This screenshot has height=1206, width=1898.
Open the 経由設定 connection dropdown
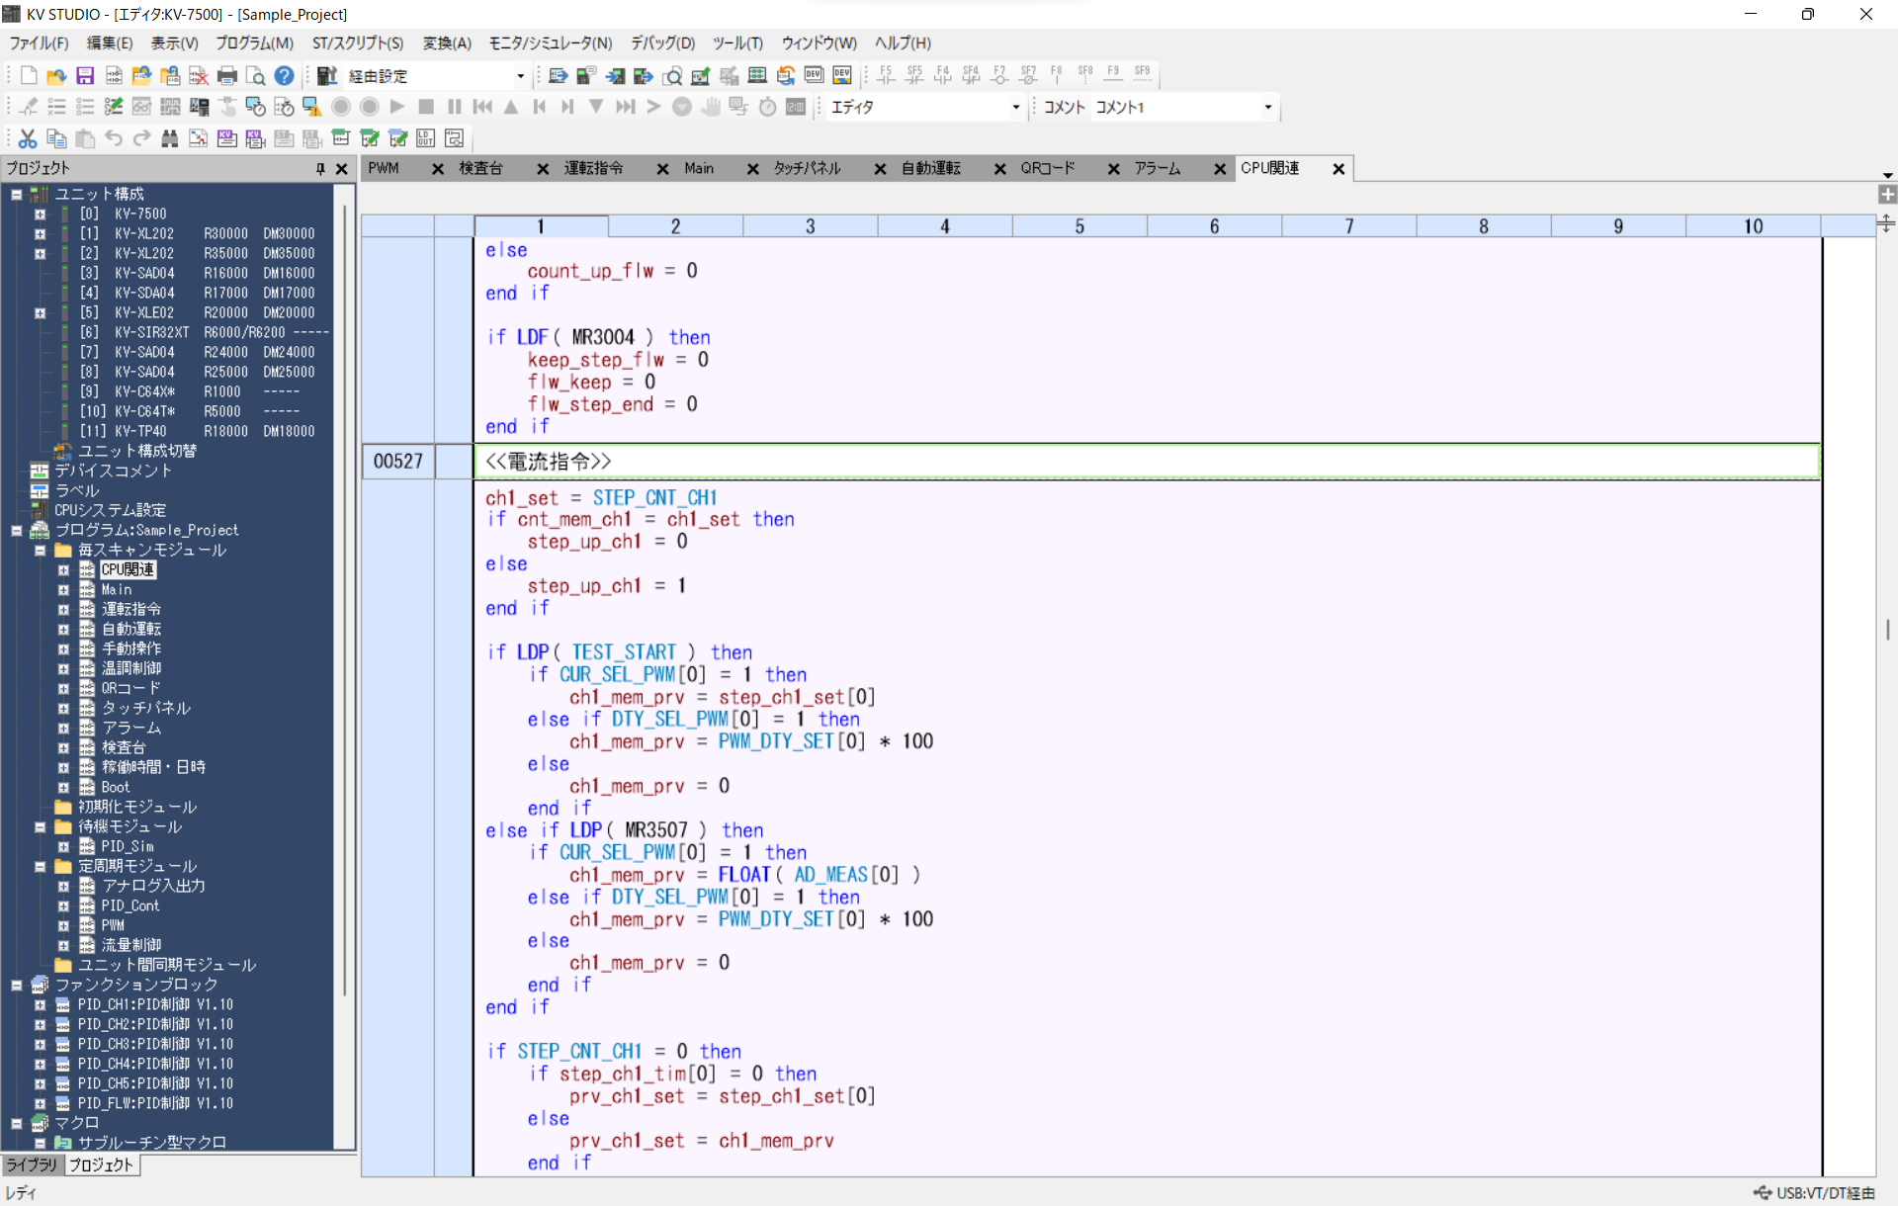click(520, 76)
